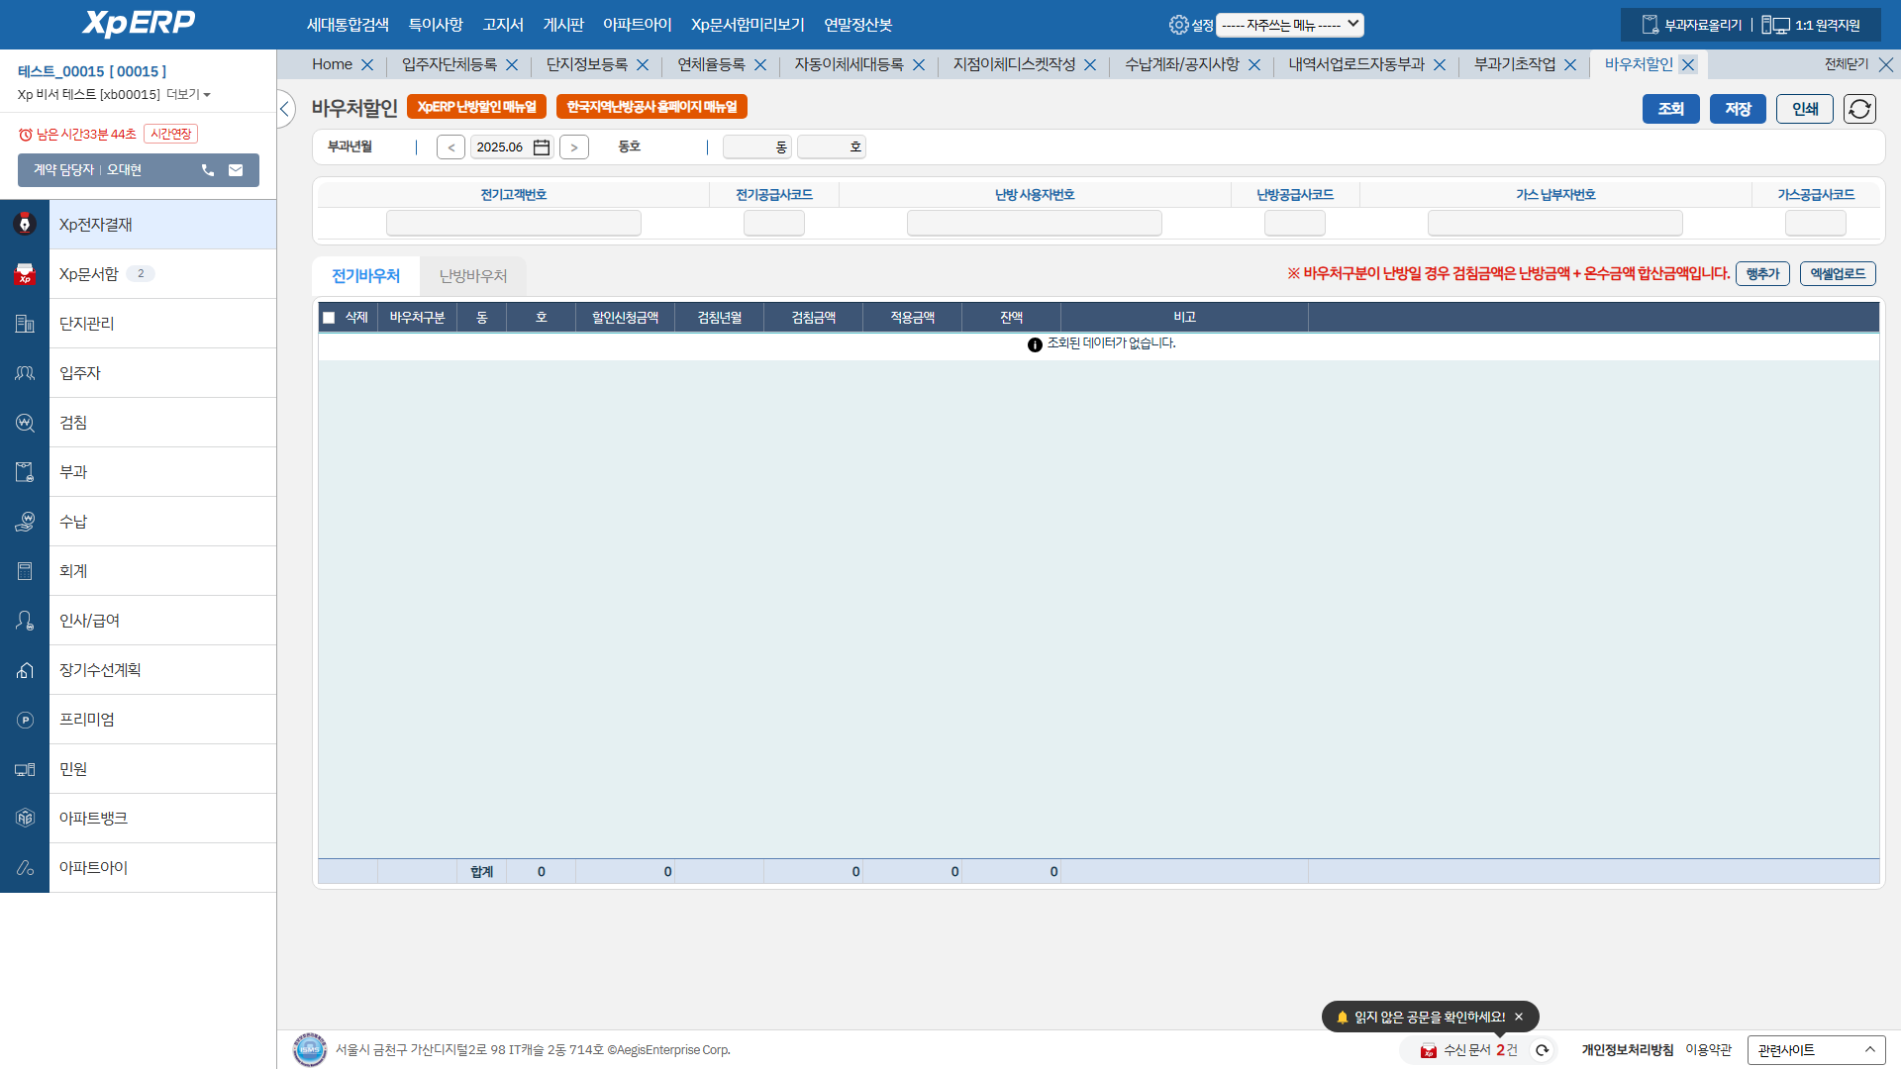
Task: Click the refresh icon beside 인쇄 button
Action: click(1859, 109)
